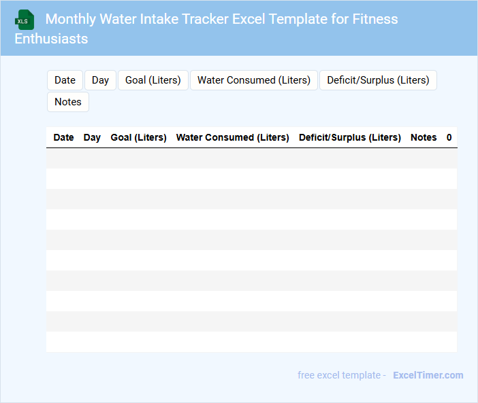Select the Day tag button
Screen dimensions: 478x403
100,80
